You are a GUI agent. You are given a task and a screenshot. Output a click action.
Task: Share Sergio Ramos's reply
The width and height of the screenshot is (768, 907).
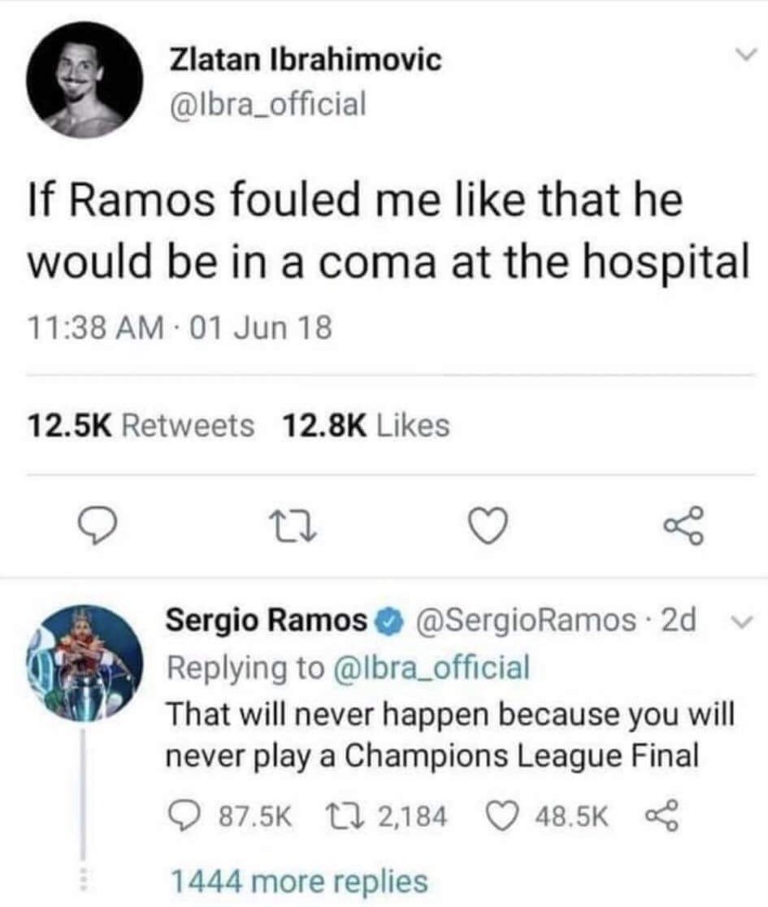(x=662, y=816)
